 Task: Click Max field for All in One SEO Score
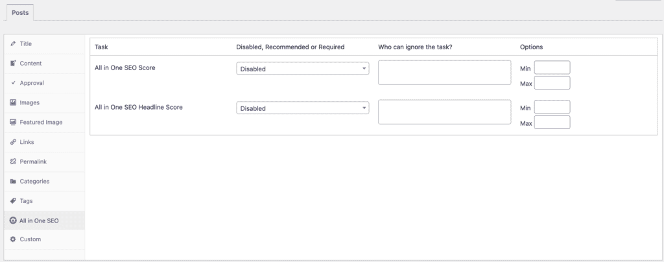552,83
